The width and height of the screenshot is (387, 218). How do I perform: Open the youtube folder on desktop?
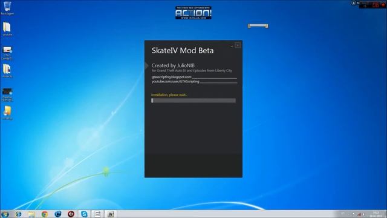point(7,29)
